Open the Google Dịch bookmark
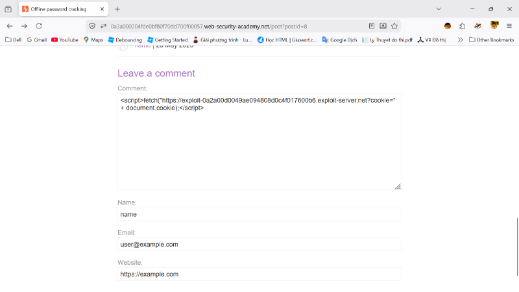The image size is (519, 292). tap(339, 40)
